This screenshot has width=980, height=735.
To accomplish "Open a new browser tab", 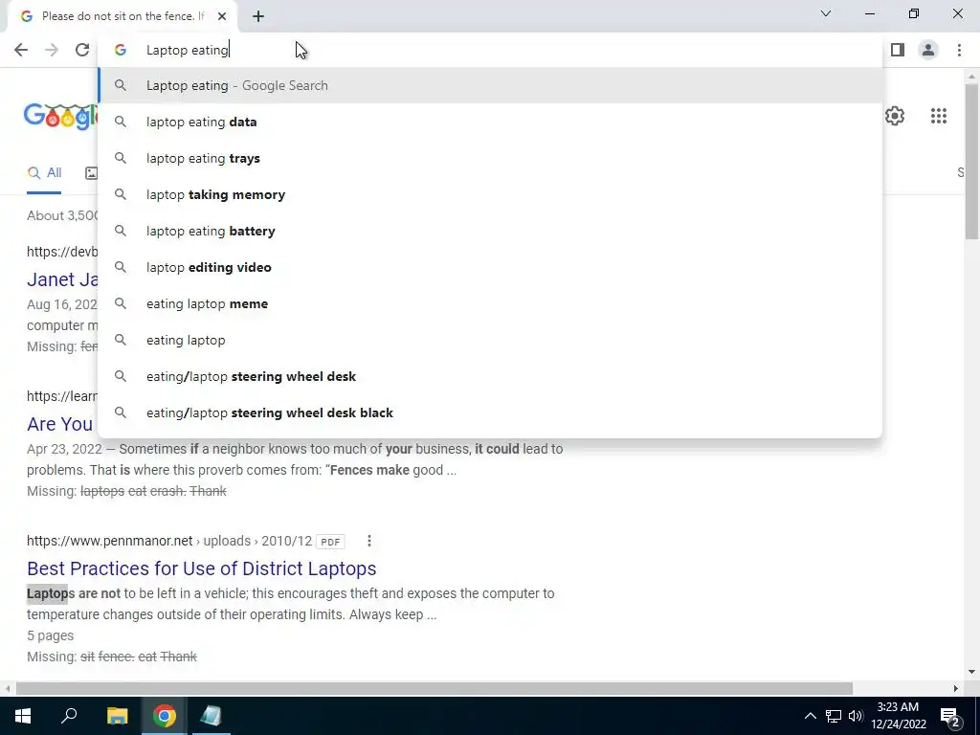I will (258, 16).
